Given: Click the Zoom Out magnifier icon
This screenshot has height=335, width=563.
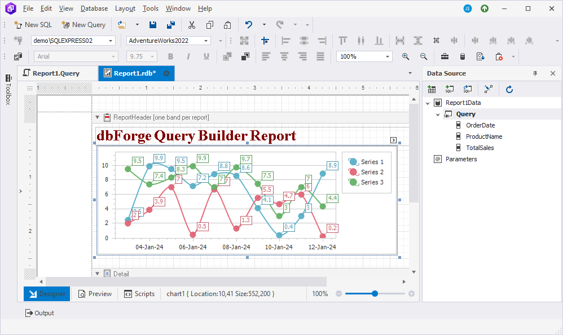Looking at the screenshot, I should pos(424,56).
